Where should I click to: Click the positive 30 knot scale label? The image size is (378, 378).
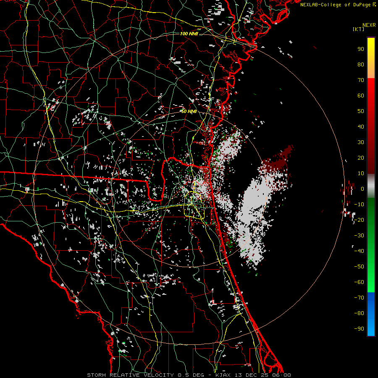click(x=361, y=142)
